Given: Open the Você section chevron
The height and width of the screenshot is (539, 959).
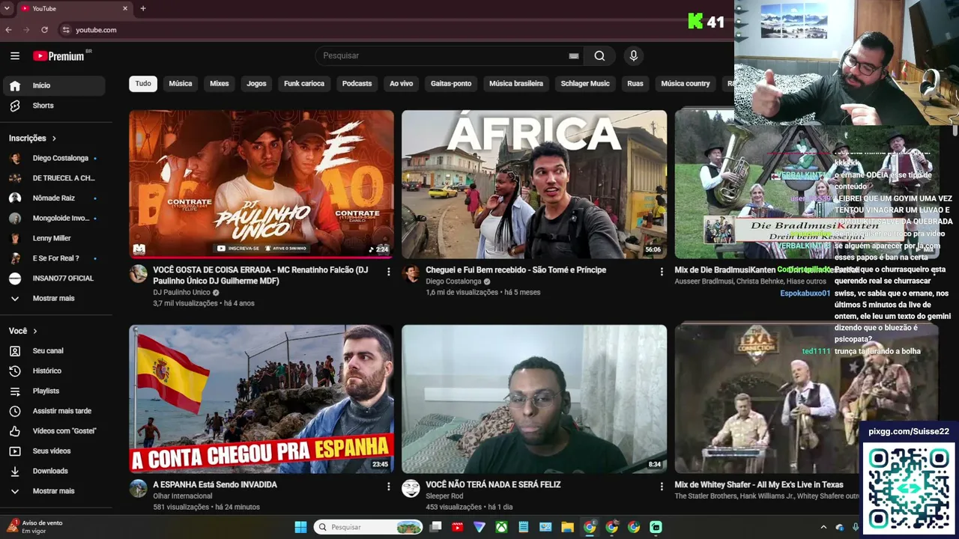Looking at the screenshot, I should pyautogui.click(x=34, y=331).
